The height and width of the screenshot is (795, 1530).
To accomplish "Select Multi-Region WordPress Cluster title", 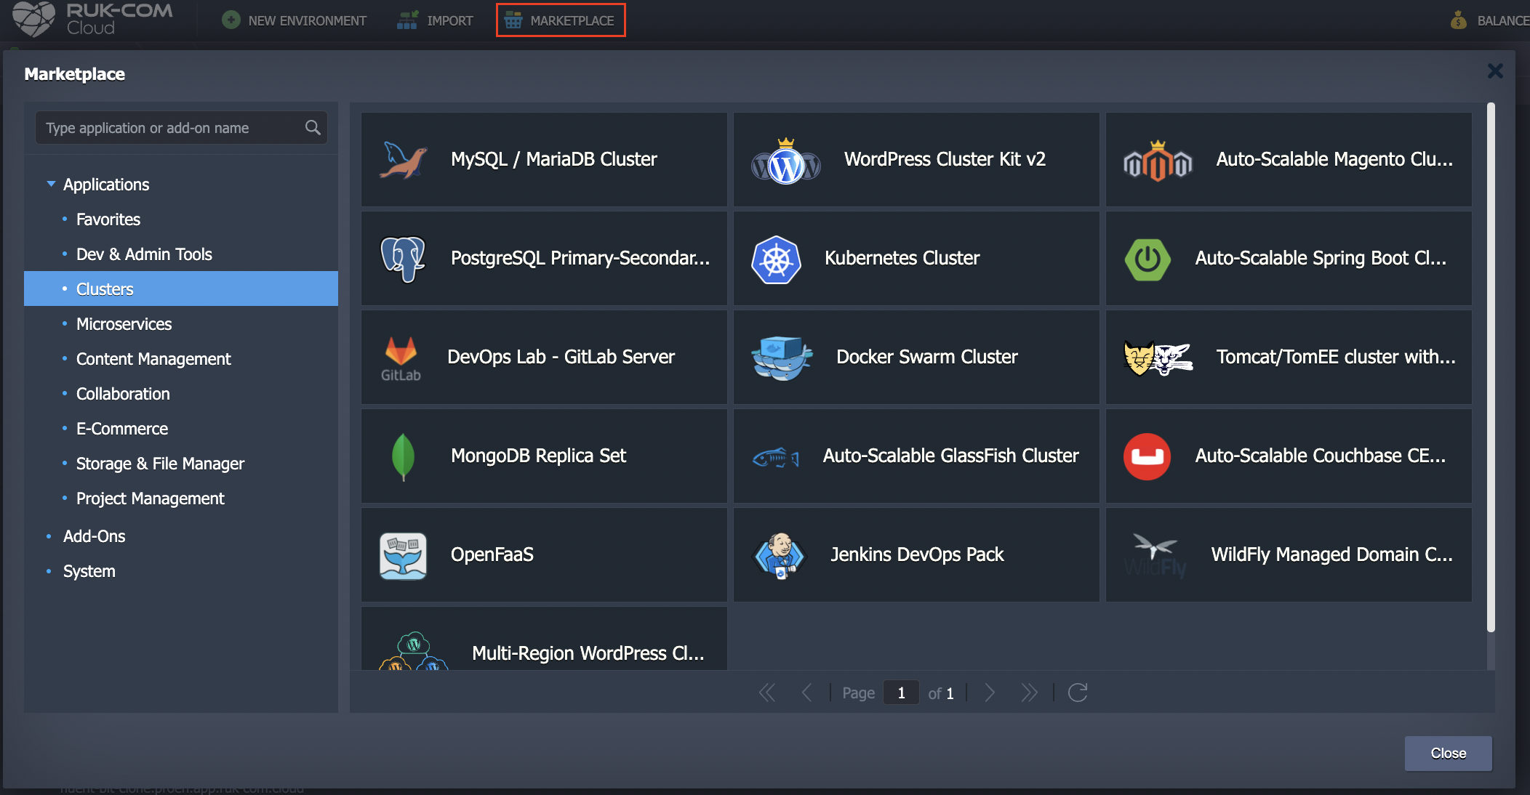I will (588, 653).
